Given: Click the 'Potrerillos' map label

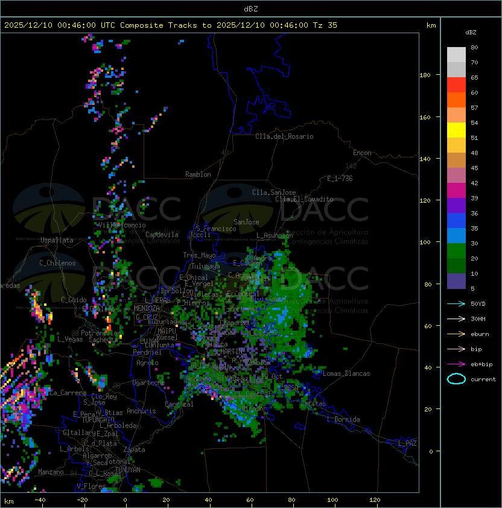Looking at the screenshot, I should coord(101,333).
